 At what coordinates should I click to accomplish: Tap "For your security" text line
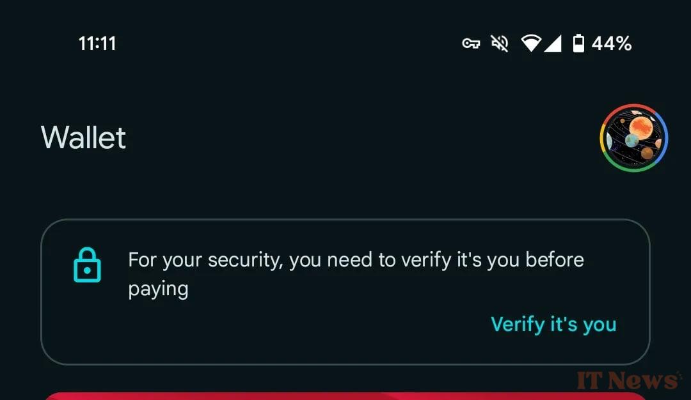pos(205,260)
